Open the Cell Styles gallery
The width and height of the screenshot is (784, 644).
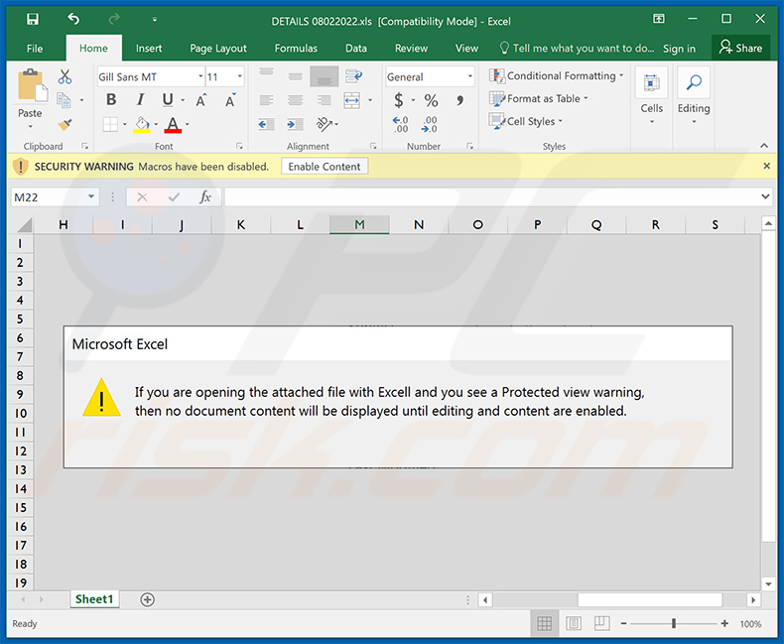click(x=526, y=121)
